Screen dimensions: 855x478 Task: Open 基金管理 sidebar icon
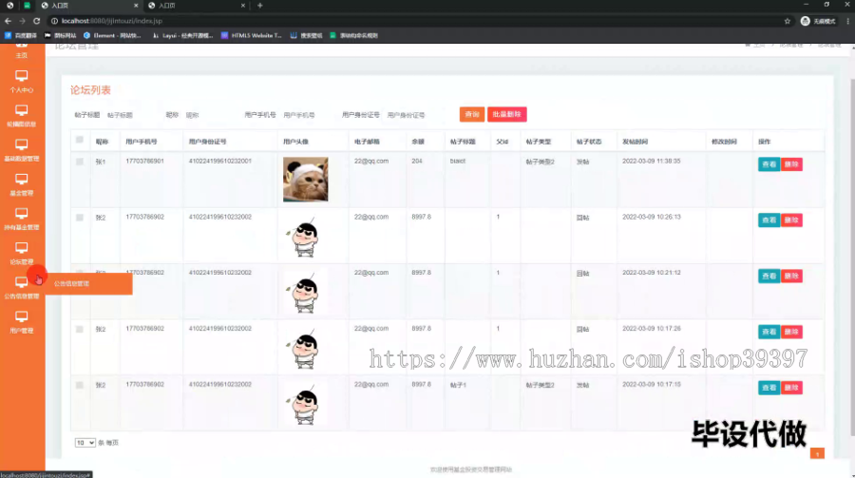21,179
